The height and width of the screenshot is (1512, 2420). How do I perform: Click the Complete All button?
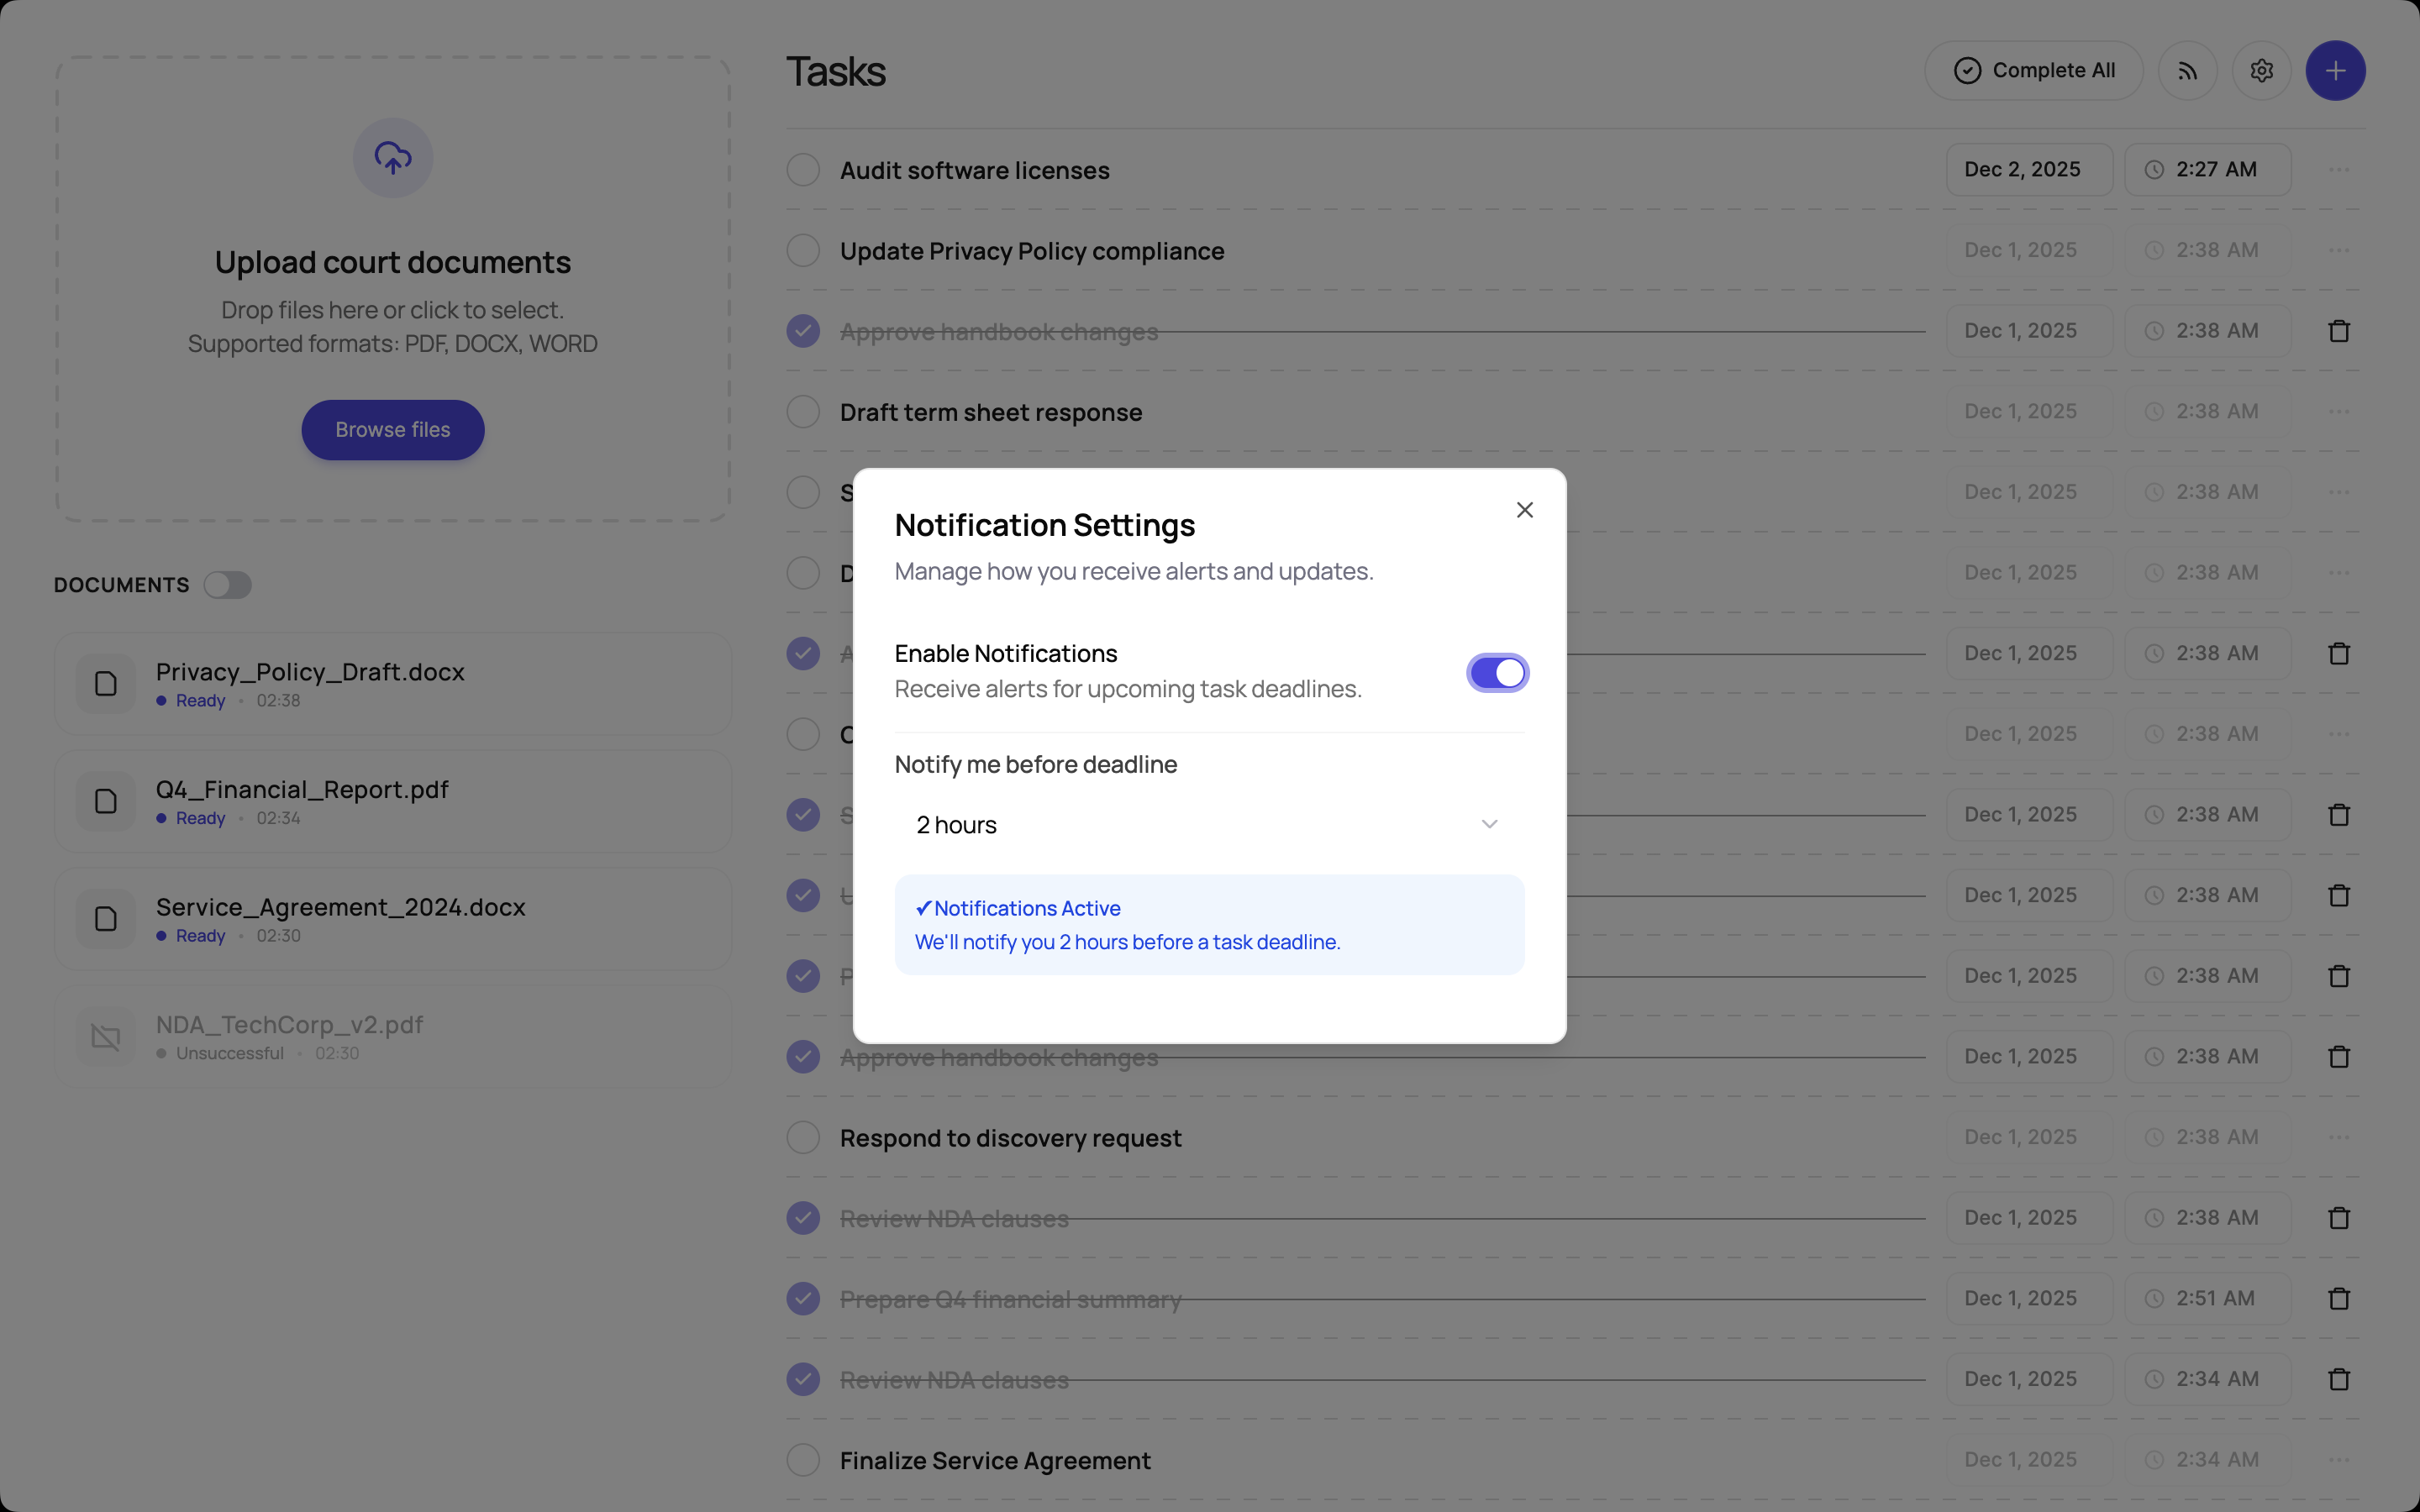tap(2033, 71)
